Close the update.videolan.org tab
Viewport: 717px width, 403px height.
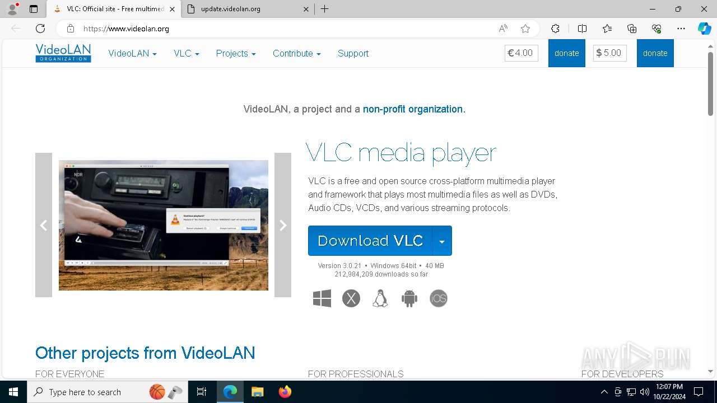[x=306, y=9]
